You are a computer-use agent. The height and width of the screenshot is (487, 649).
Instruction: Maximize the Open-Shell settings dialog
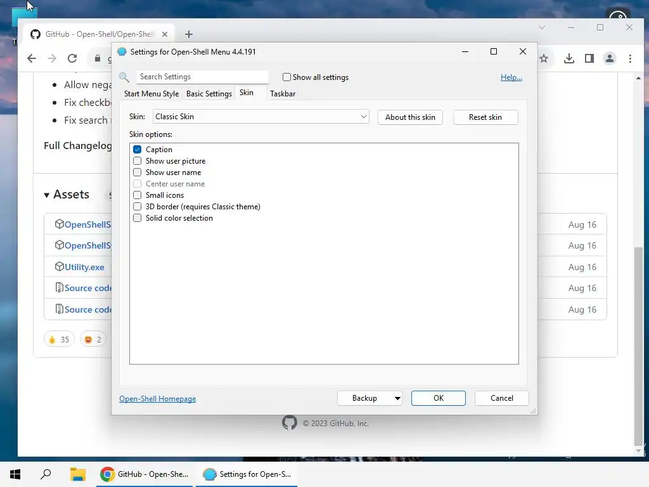coord(493,51)
